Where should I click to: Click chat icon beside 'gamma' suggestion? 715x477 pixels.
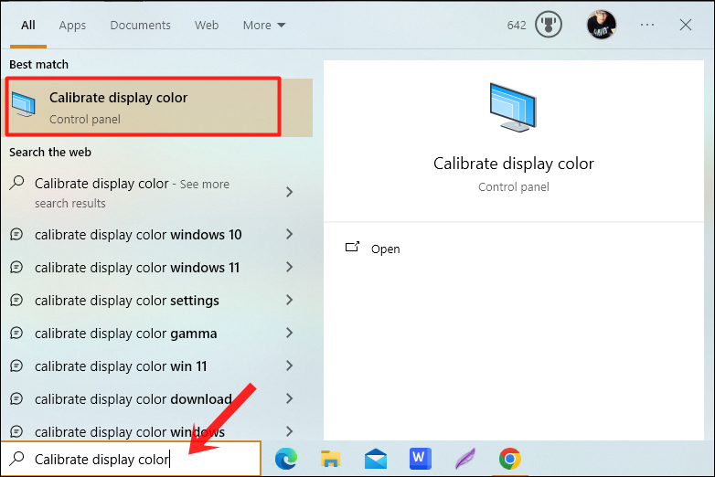coord(16,333)
